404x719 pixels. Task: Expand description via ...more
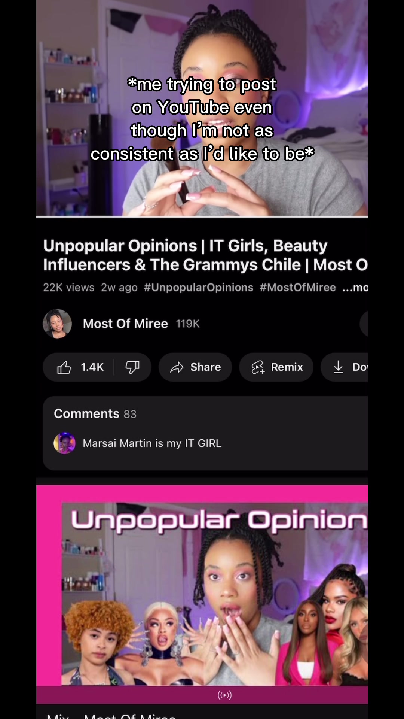(x=355, y=288)
